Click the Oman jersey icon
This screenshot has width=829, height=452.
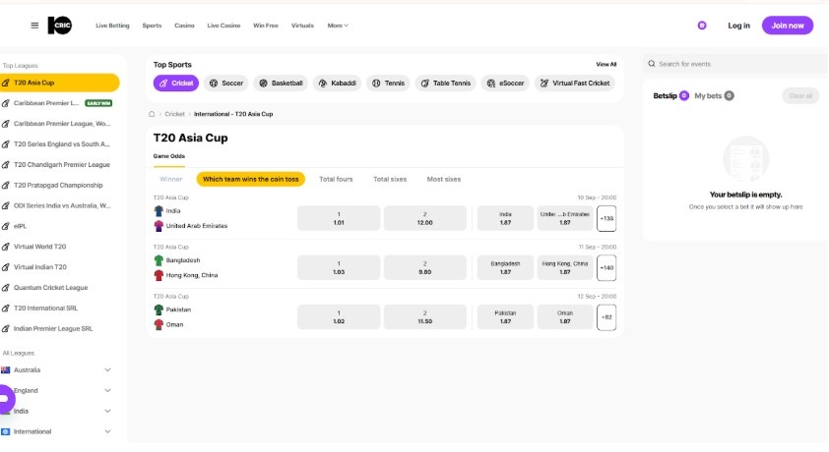point(159,324)
